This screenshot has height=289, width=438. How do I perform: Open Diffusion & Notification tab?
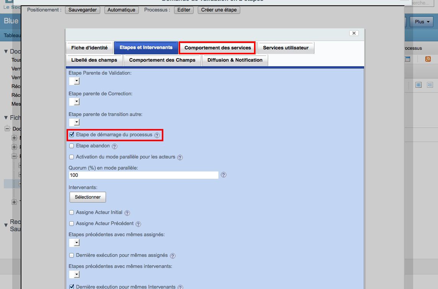[235, 60]
